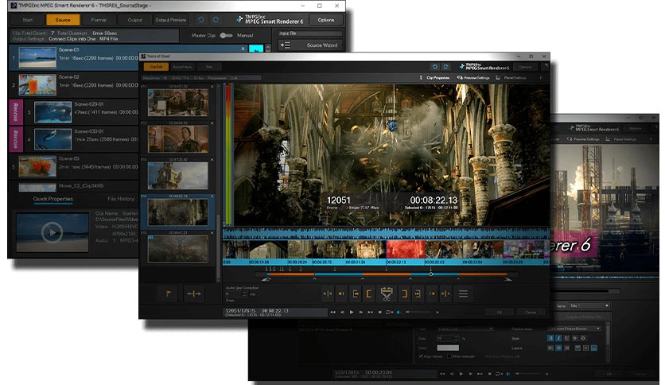Move to selection end icon right of end bracket
Screen dimensions: 665x385
pos(418,294)
